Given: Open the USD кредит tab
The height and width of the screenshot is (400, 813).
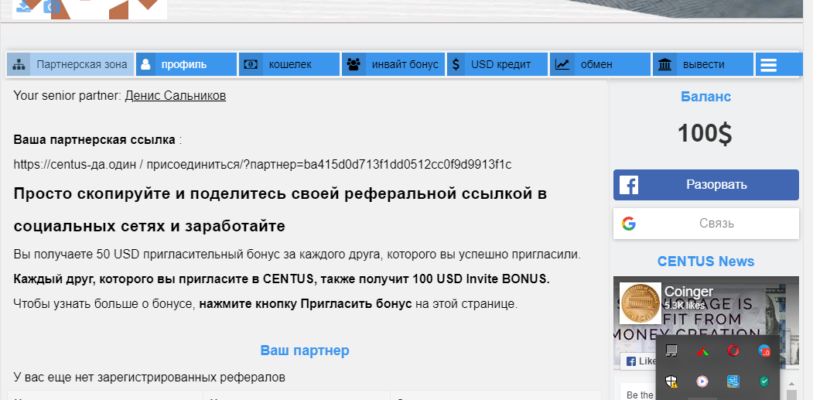Looking at the screenshot, I should pyautogui.click(x=497, y=64).
